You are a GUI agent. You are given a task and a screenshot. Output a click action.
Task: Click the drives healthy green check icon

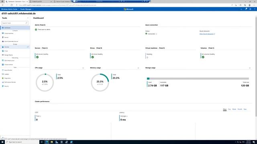pos(93,57)
